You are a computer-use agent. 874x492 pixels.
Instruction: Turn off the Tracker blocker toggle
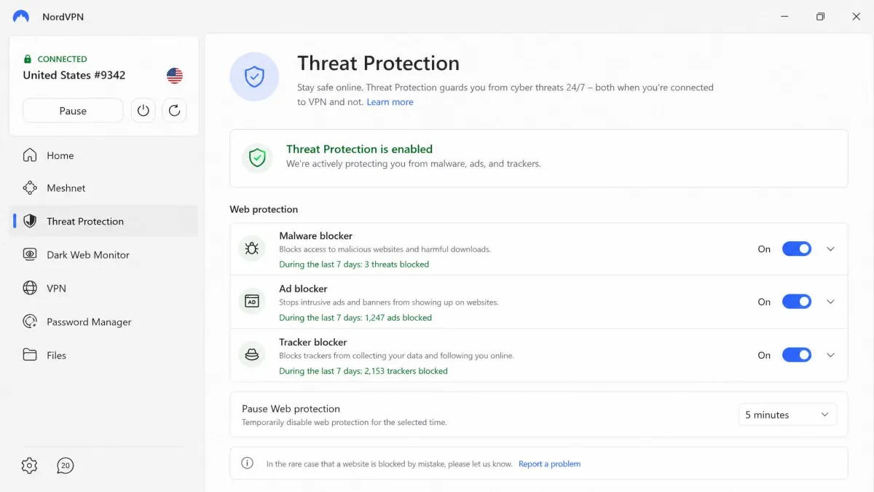(x=797, y=355)
